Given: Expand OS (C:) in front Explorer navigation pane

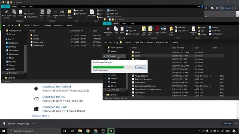Looking at the screenshot, I should pyautogui.click(x=106, y=86).
